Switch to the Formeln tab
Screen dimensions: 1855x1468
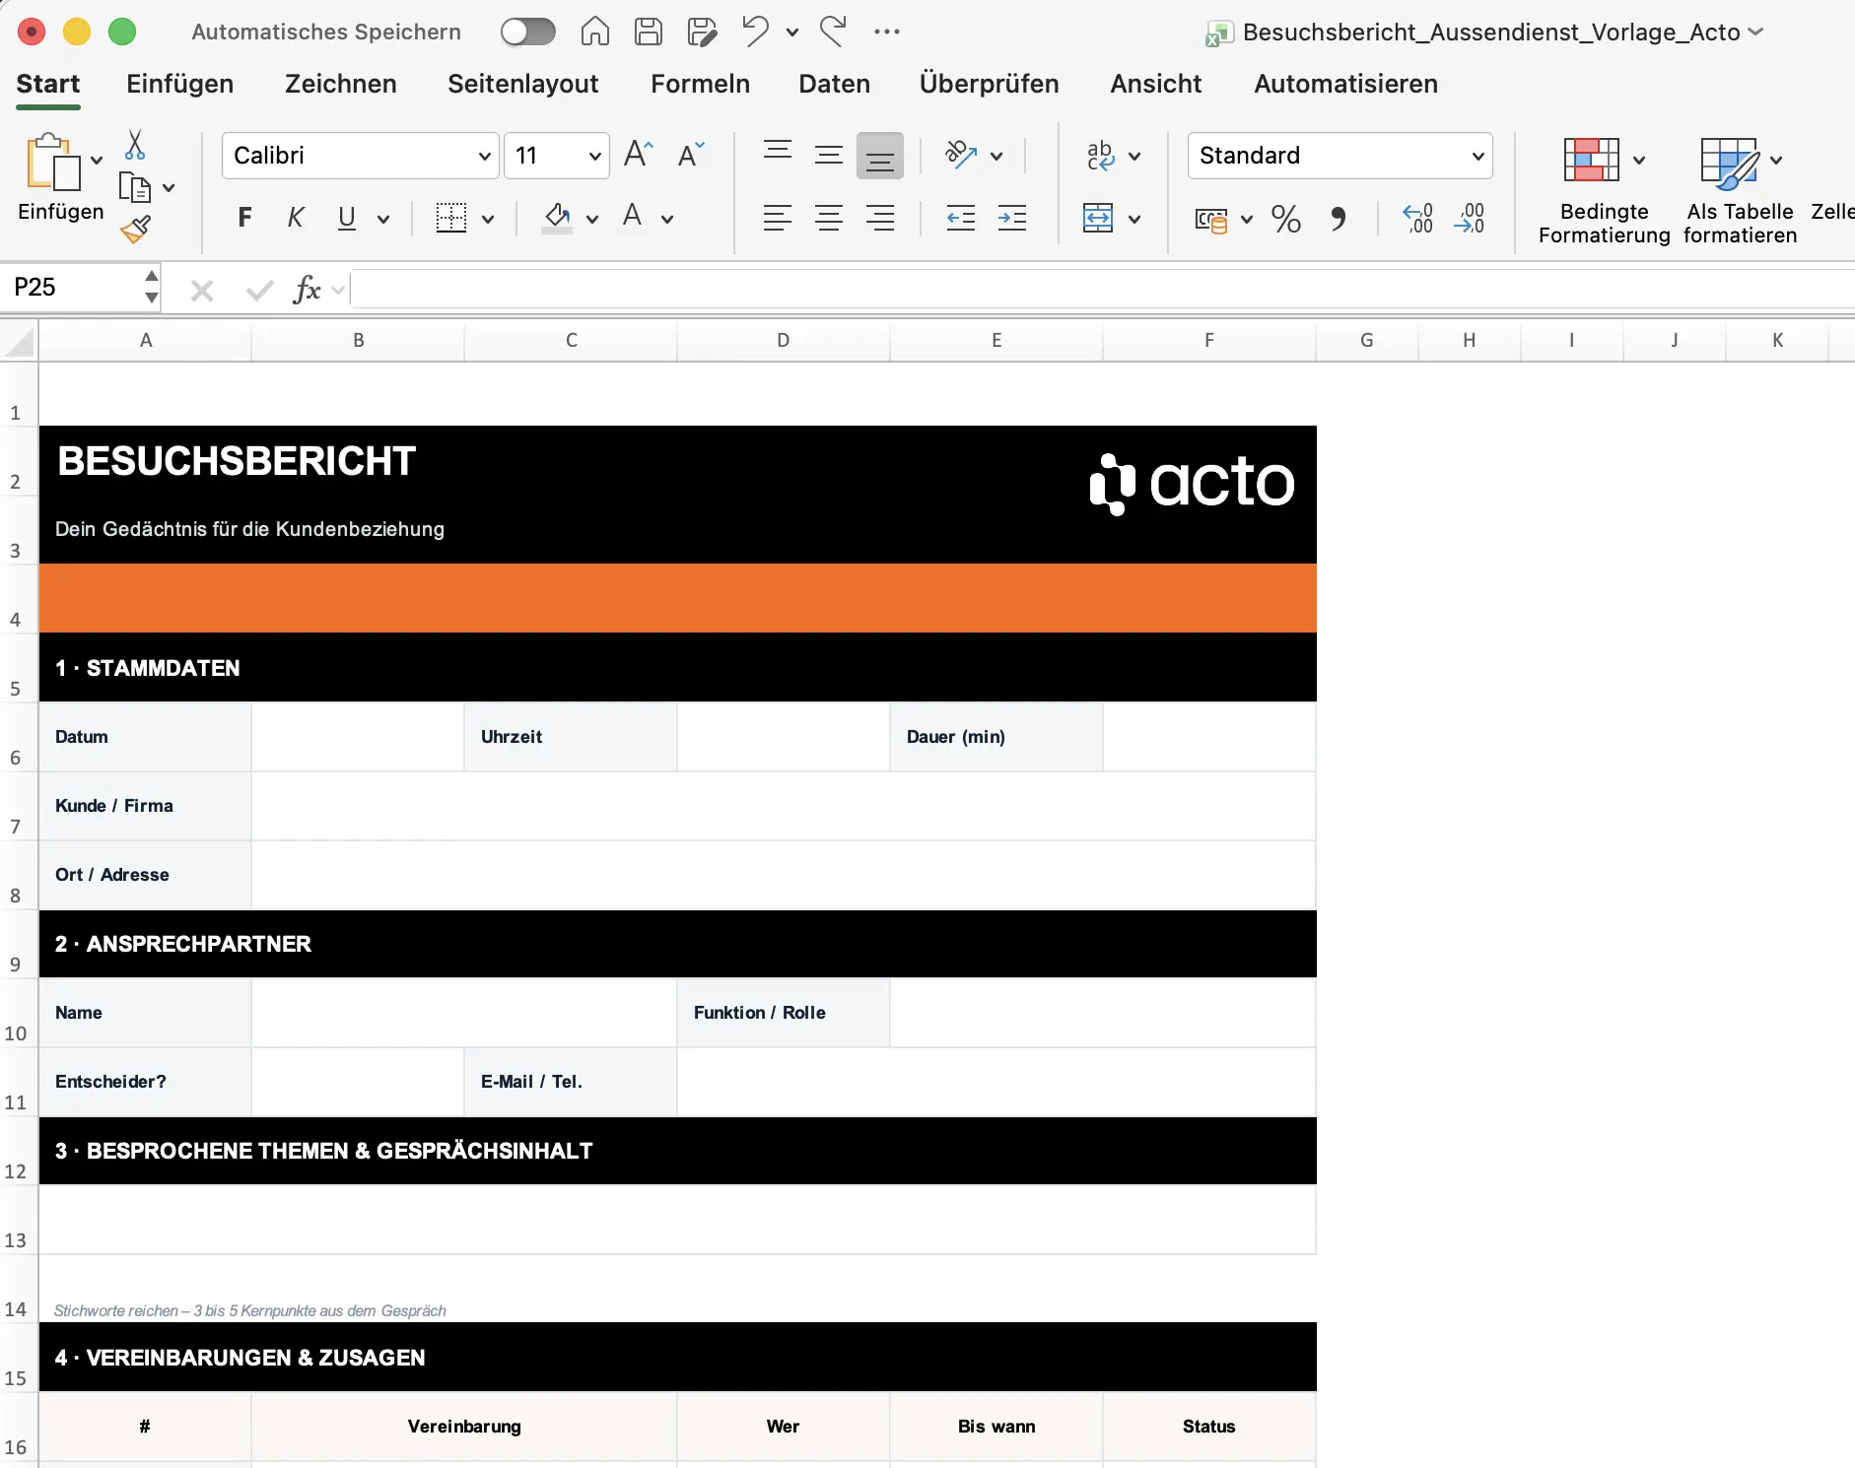tap(700, 84)
